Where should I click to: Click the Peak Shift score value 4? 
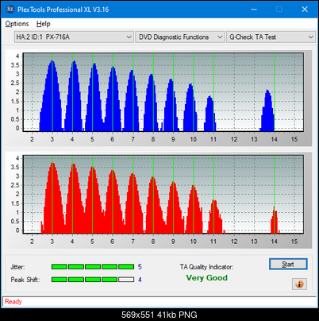140,280
